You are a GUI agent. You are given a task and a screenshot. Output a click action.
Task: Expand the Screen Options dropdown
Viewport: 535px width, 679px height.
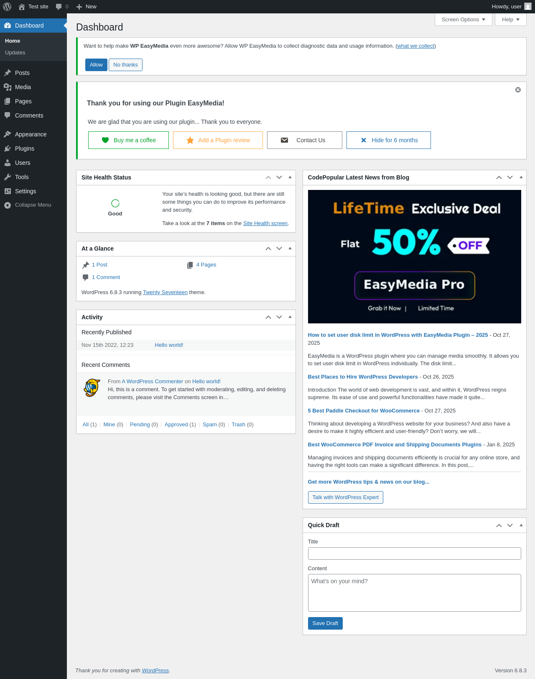[x=464, y=20]
